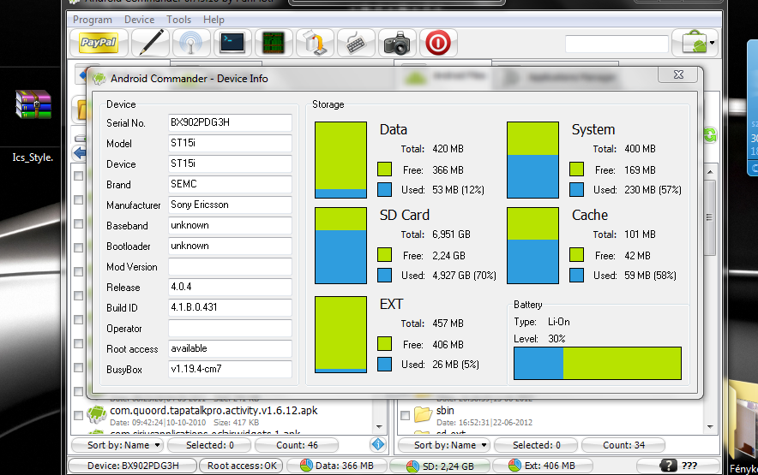Screen dimensions: 758x475
Task: Click status bar SD: 2,24 GB chart
Action: tap(440, 466)
